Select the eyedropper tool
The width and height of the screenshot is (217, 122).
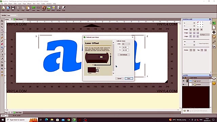[2, 51]
